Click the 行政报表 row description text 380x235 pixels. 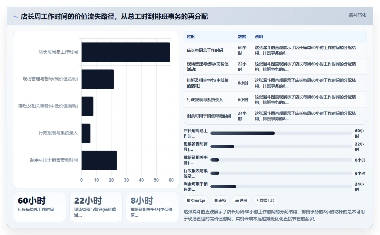[x=305, y=99]
